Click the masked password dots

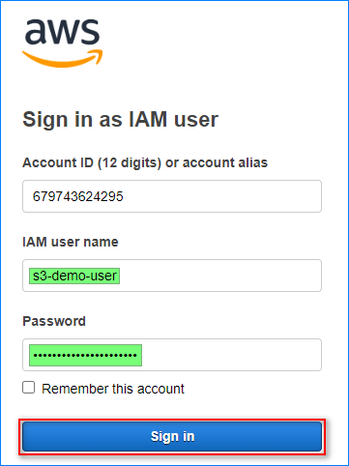(85, 356)
